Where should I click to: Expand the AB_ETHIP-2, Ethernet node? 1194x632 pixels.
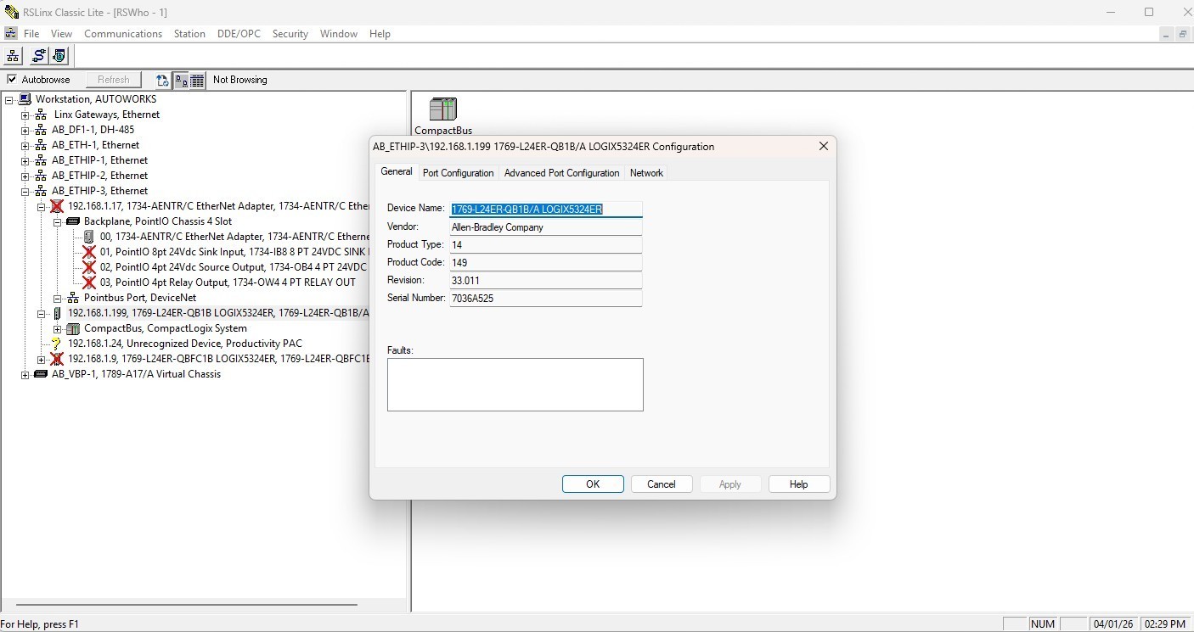tap(25, 176)
